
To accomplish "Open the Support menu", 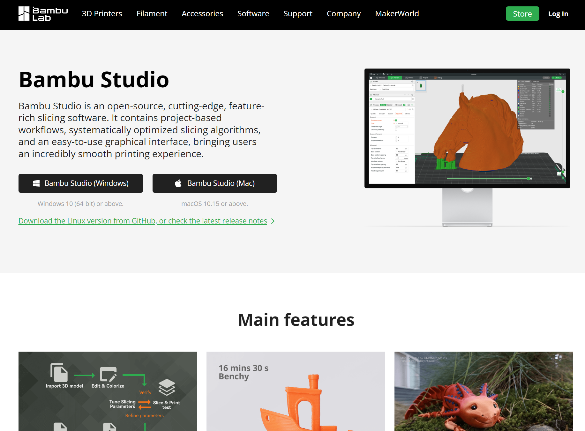I will pos(298,14).
